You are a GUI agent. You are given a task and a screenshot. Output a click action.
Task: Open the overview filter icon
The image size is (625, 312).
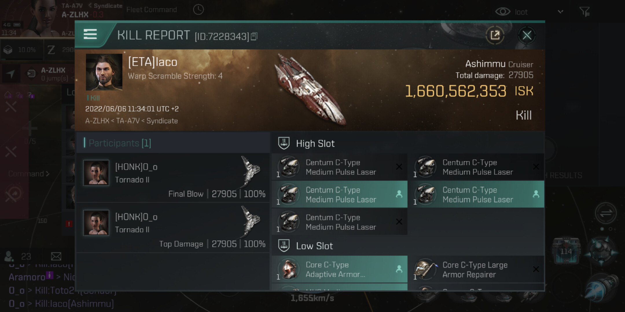[x=584, y=12]
